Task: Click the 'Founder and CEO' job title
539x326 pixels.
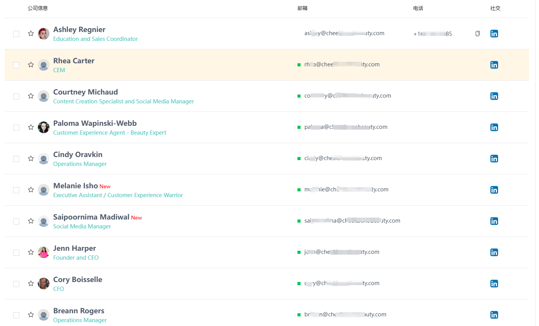Action: tap(76, 258)
